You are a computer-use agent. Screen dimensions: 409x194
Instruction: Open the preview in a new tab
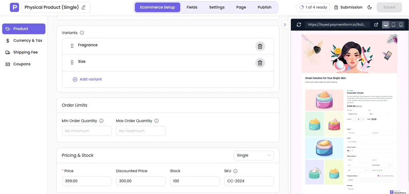tap(376, 24)
